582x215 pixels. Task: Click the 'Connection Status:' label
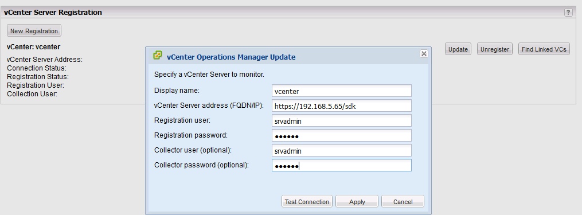[x=36, y=68]
